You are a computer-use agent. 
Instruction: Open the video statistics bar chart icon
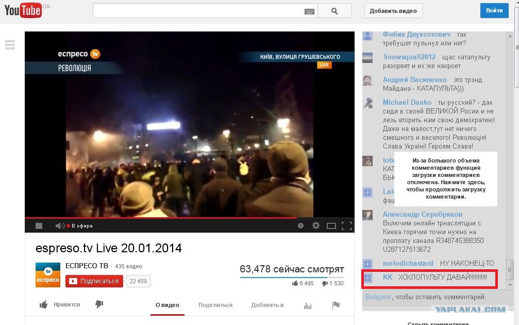(x=308, y=305)
